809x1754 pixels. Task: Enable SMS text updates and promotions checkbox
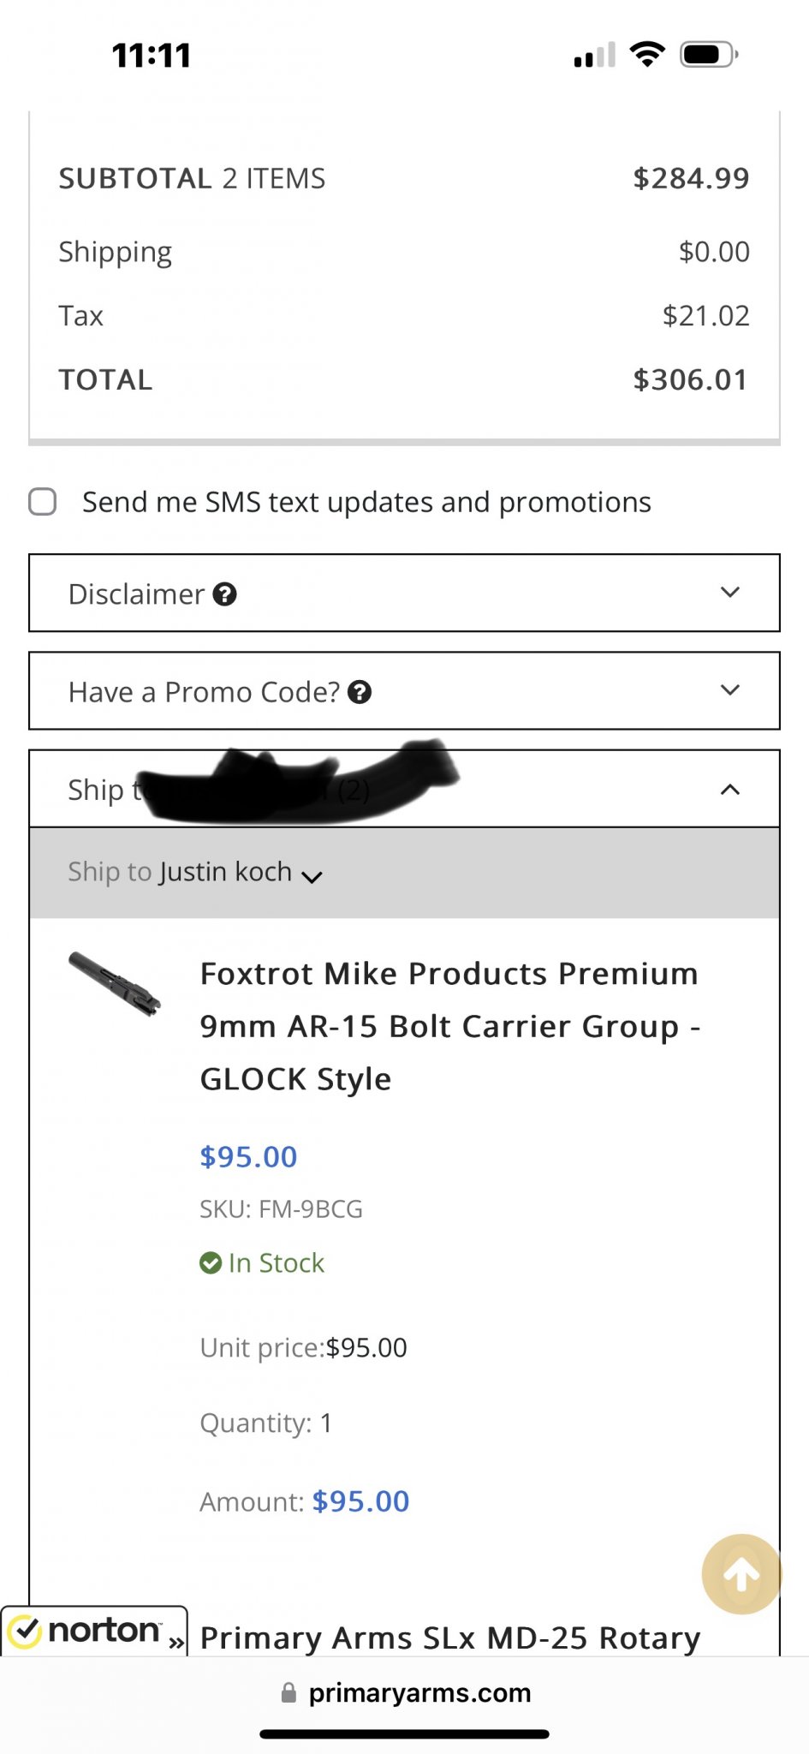[43, 502]
